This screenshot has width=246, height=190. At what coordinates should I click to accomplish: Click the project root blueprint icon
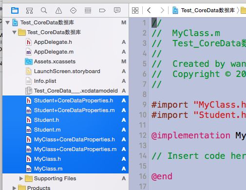tap(15, 22)
